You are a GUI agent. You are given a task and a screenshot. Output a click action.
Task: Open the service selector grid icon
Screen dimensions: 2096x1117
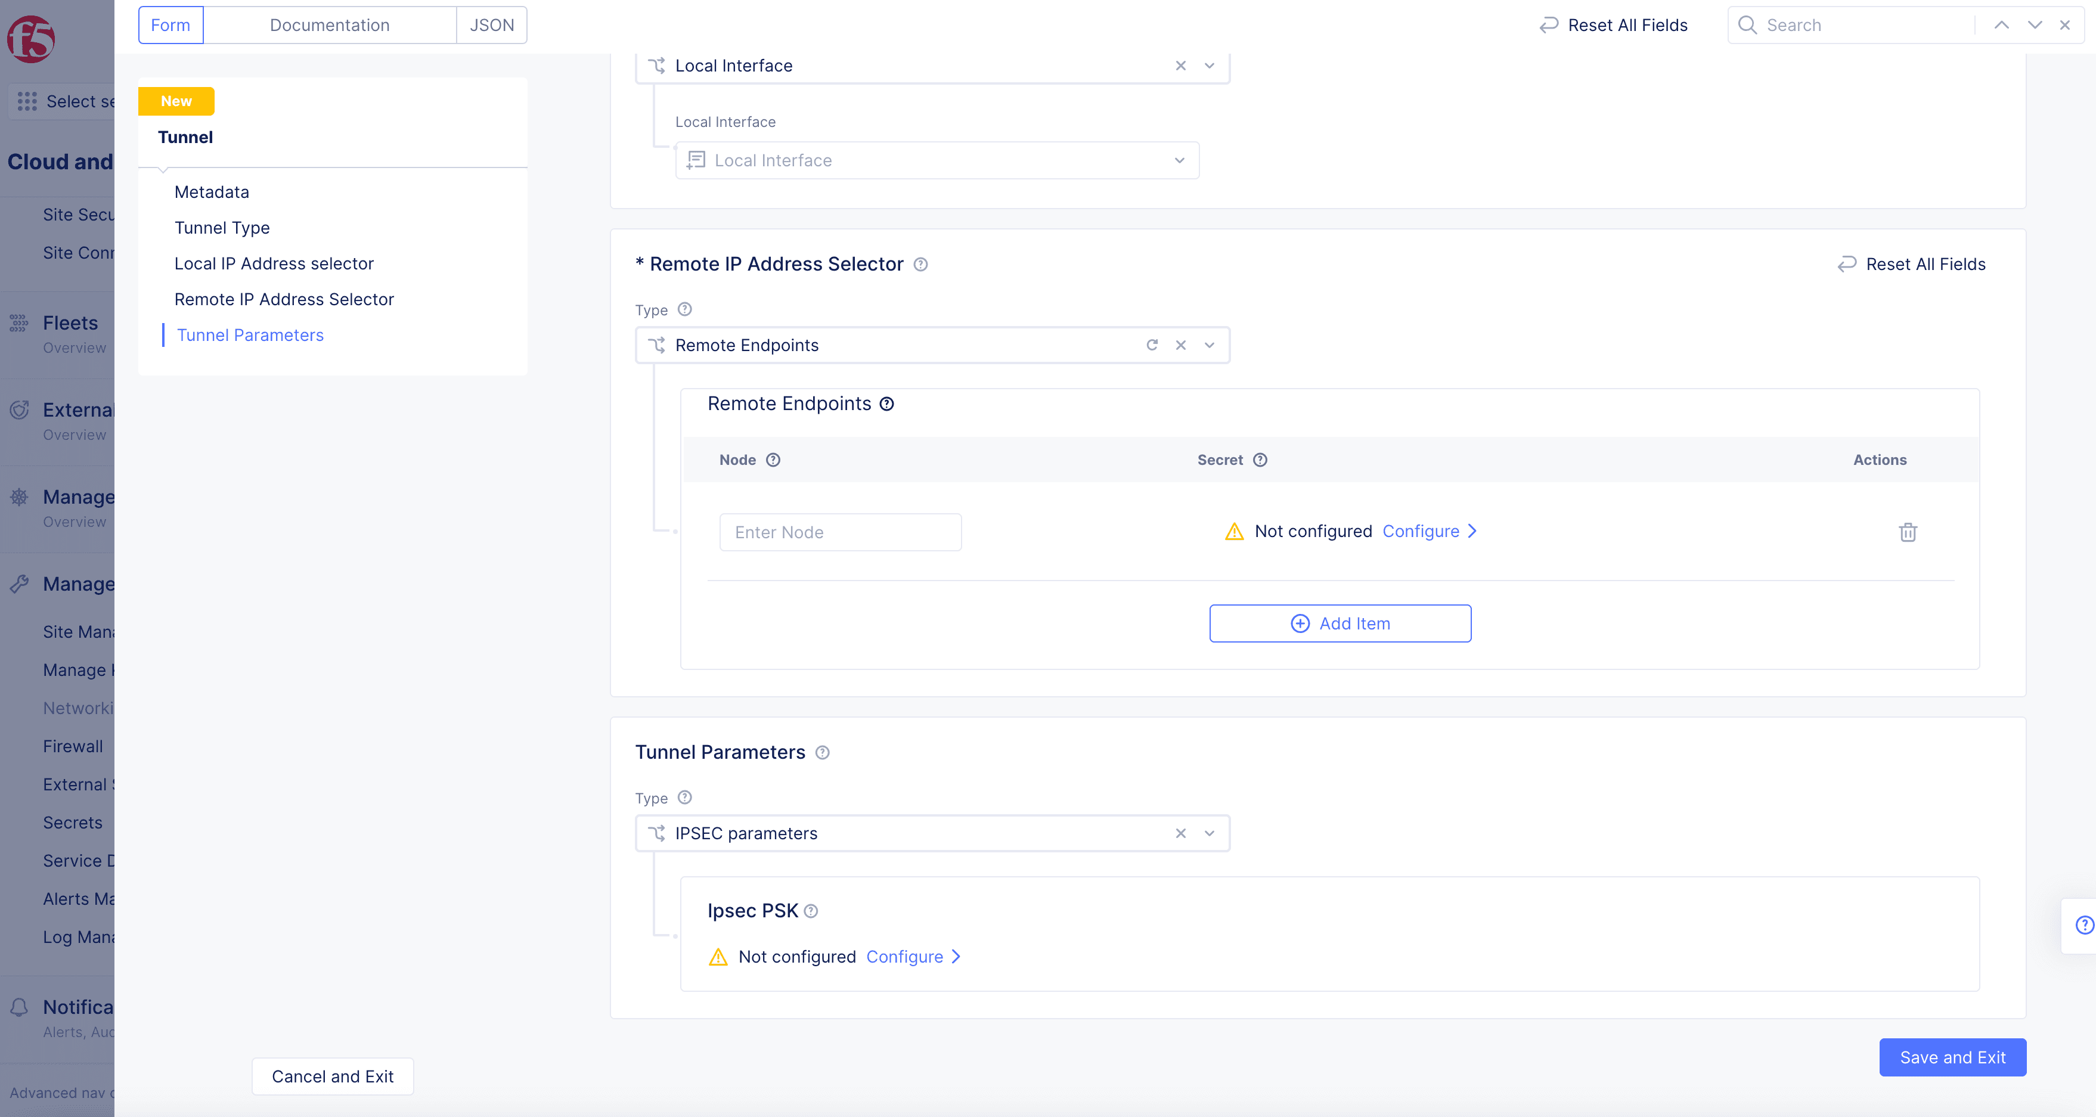coord(27,101)
